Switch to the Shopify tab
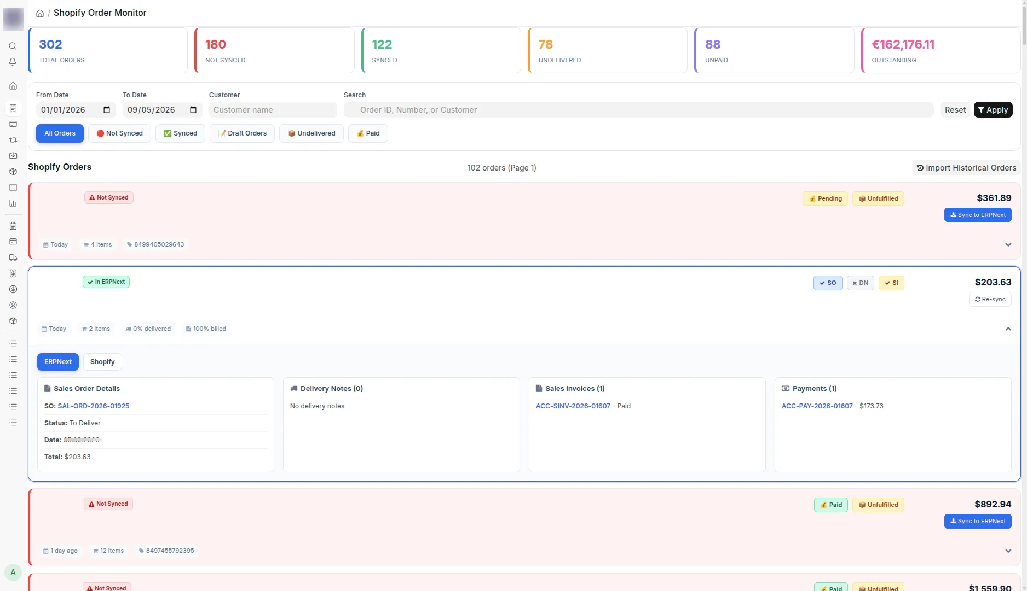The height and width of the screenshot is (591, 1027). [x=102, y=362]
